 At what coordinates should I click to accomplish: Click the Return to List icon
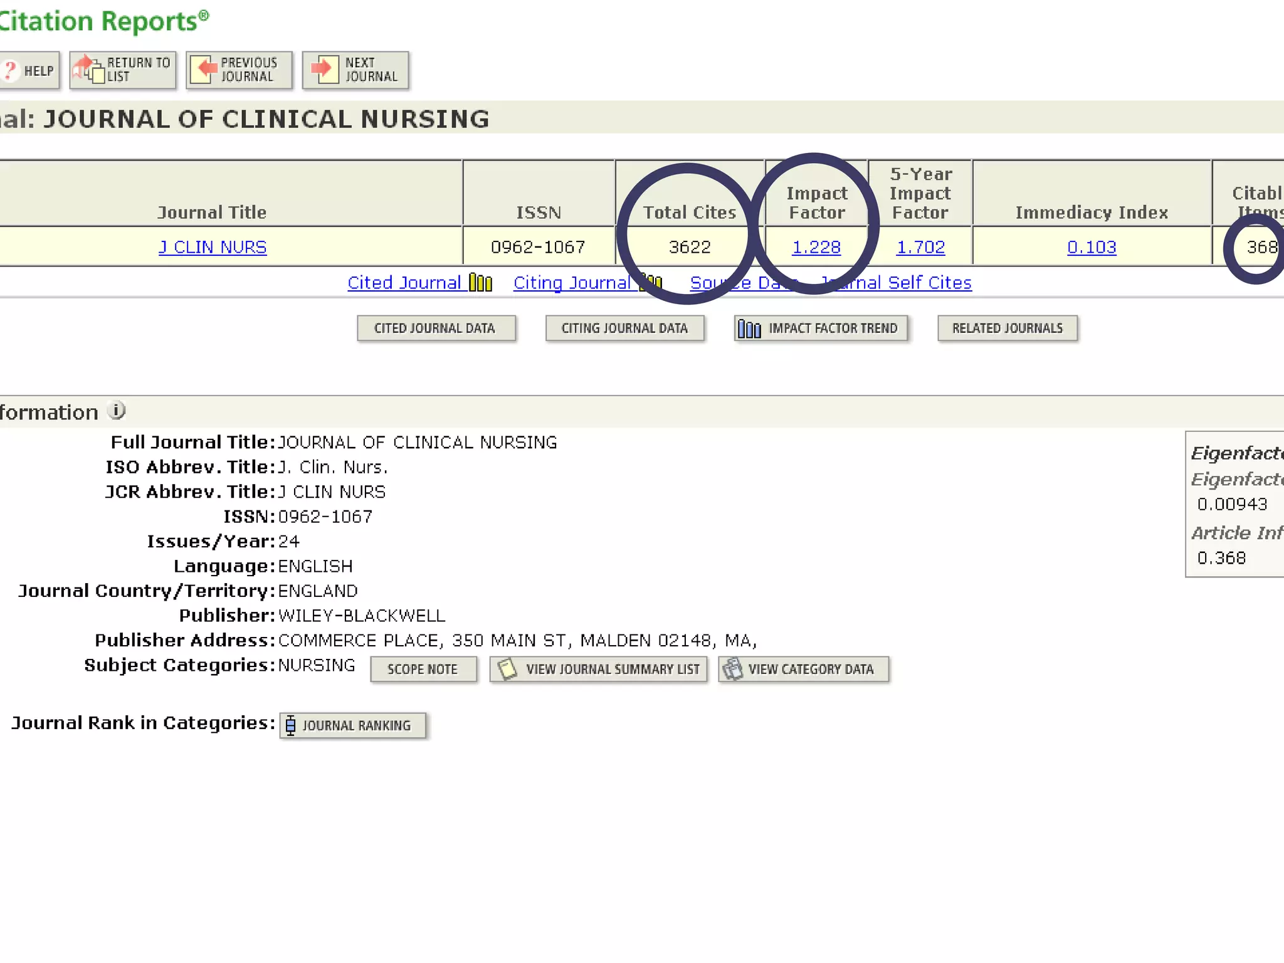pyautogui.click(x=88, y=70)
